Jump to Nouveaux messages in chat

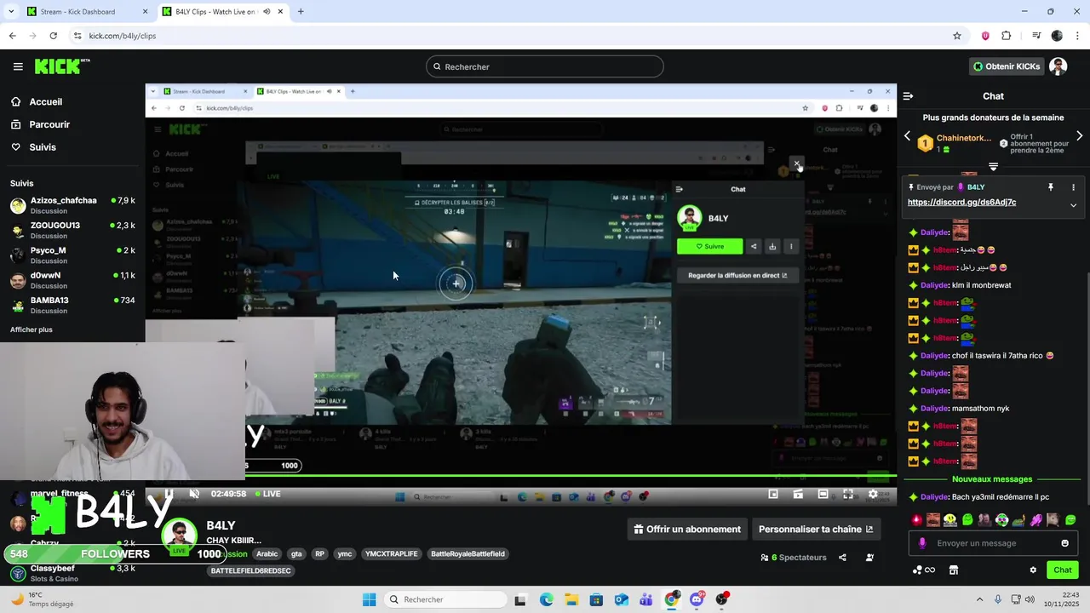coord(992,479)
